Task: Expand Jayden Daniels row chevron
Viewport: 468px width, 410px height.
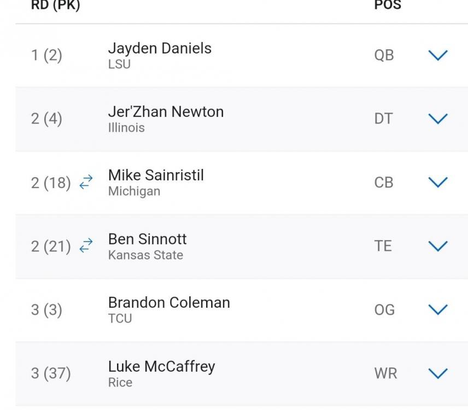Action: 438,55
